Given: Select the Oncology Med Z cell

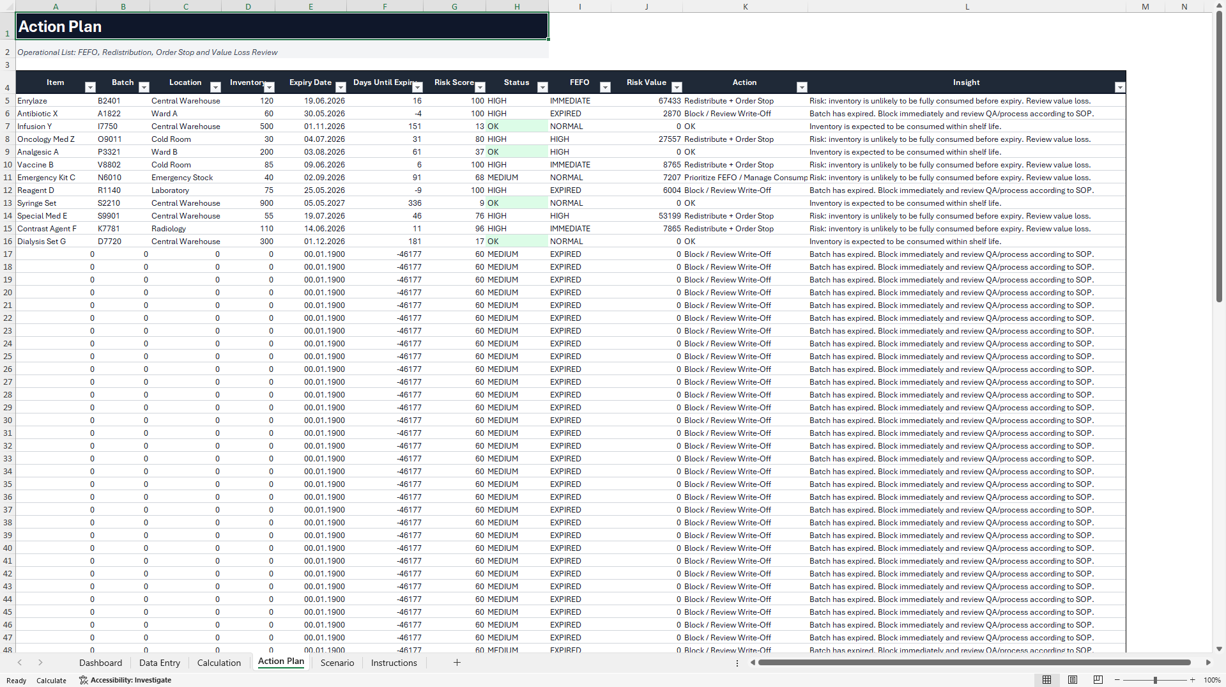Looking at the screenshot, I should coord(56,139).
